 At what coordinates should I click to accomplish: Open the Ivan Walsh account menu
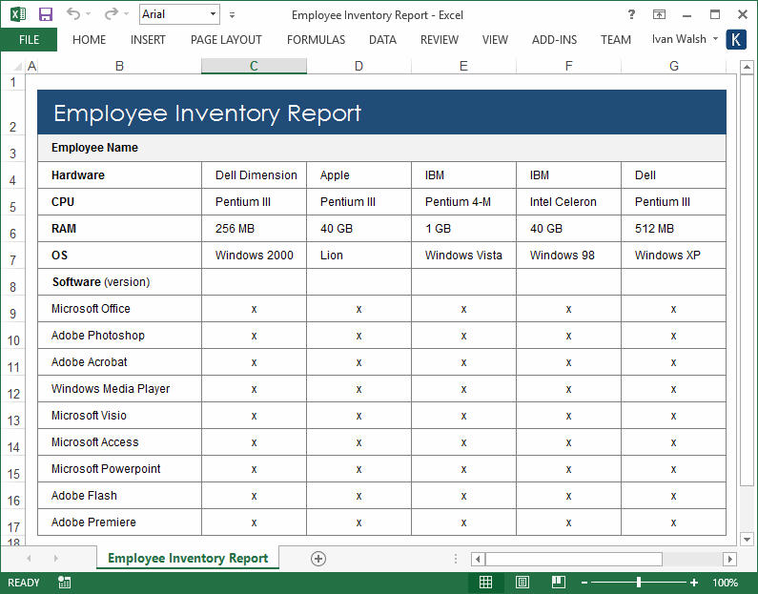pyautogui.click(x=685, y=39)
